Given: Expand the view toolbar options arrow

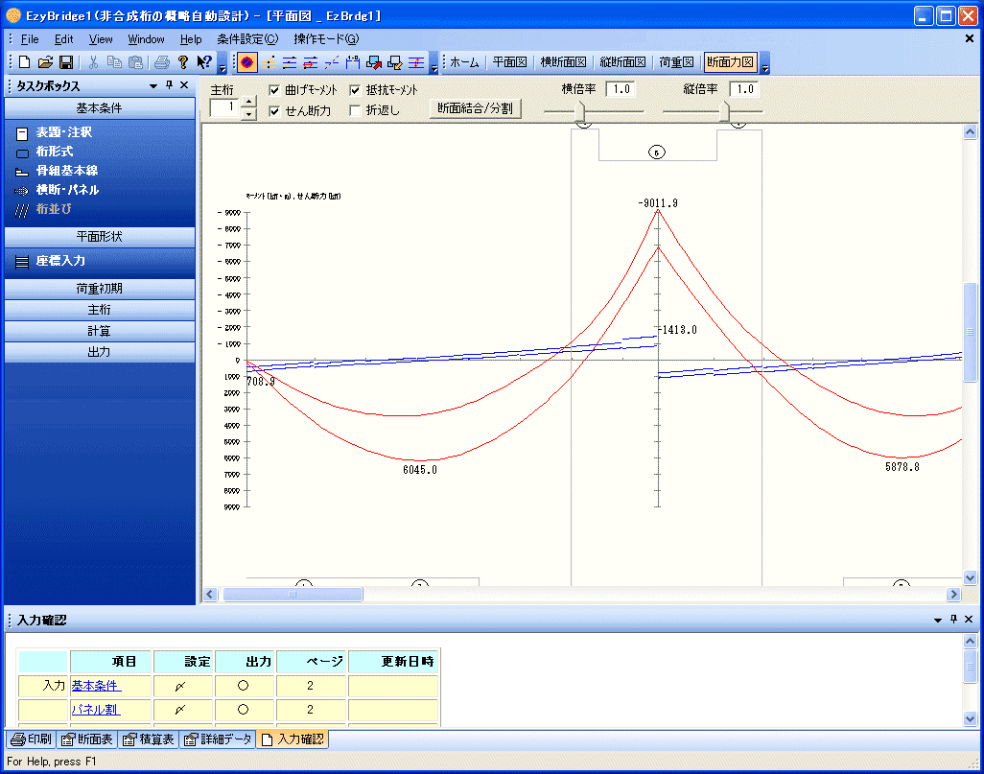Looking at the screenshot, I should point(765,63).
